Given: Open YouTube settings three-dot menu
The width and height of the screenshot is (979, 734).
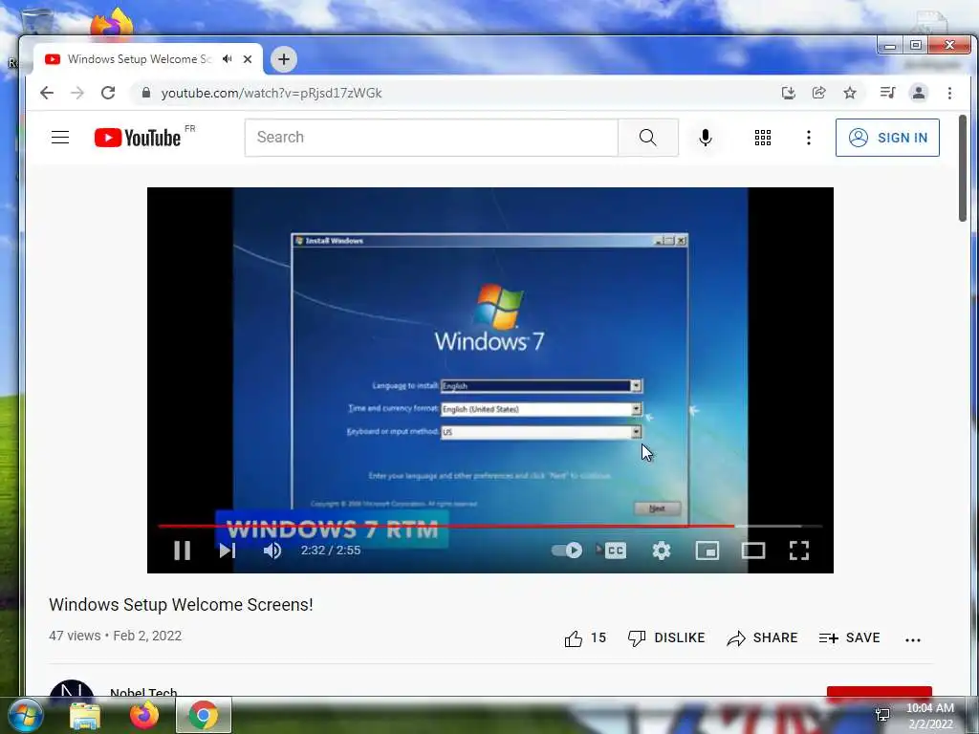Looking at the screenshot, I should pos(809,138).
